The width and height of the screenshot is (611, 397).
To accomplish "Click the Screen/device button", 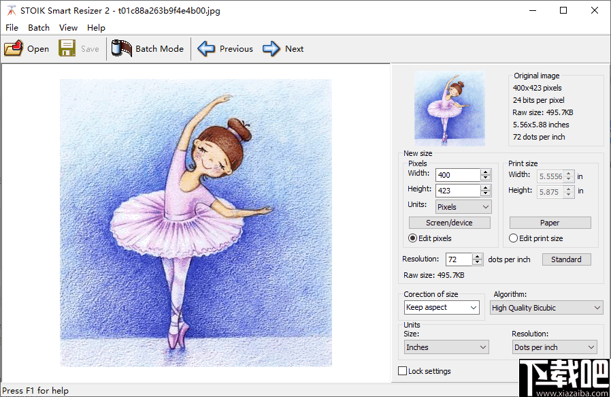I will pos(450,223).
